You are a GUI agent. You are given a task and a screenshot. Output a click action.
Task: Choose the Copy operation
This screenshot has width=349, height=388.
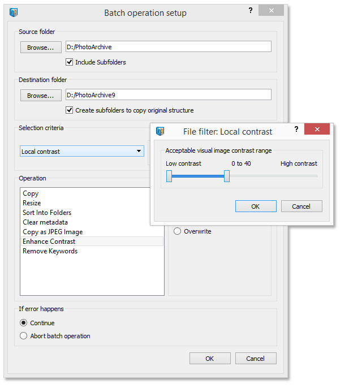(92, 193)
